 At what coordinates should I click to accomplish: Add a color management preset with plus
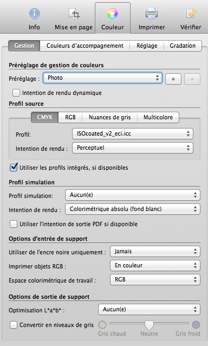[x=173, y=79]
